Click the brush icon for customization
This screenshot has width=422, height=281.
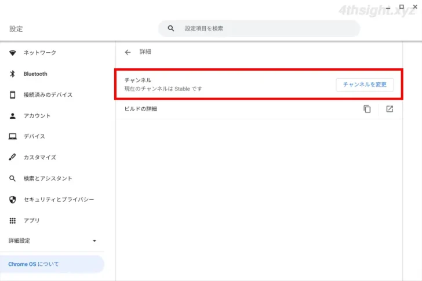point(12,157)
